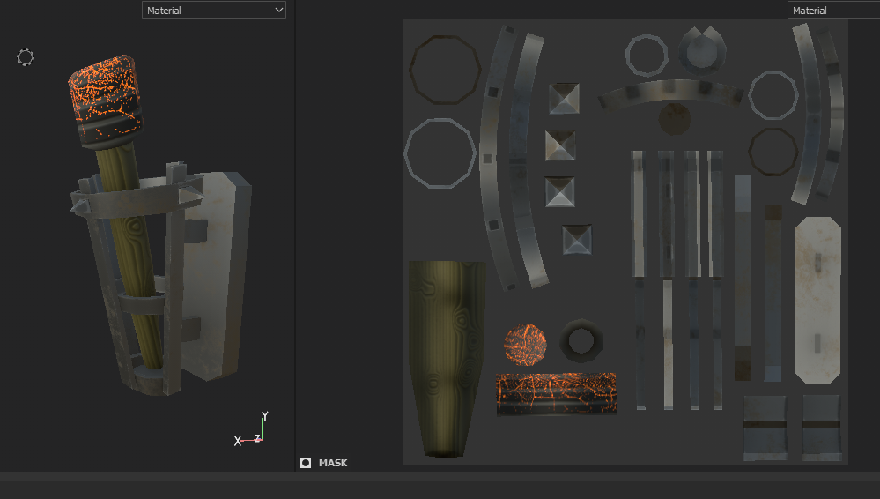
Task: Select the circular lava UV island
Action: (x=525, y=345)
